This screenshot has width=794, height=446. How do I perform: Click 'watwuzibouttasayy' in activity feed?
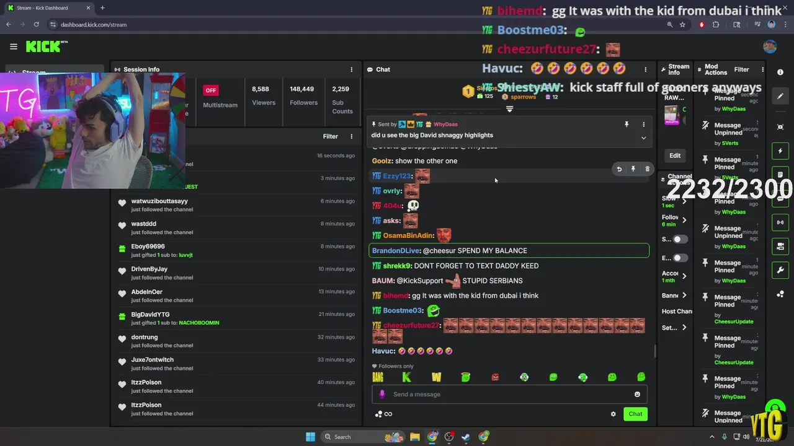click(159, 201)
